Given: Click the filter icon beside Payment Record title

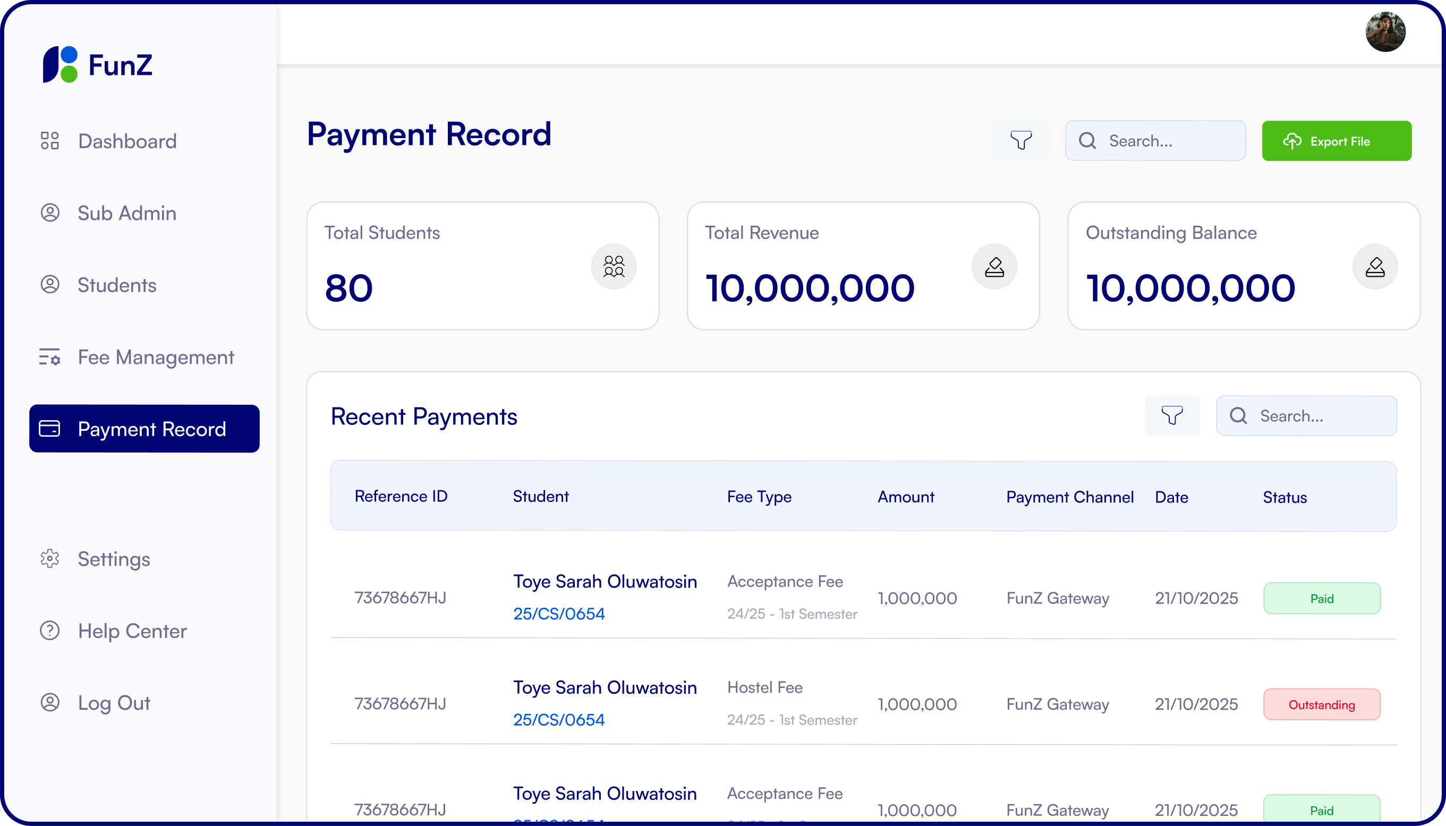Looking at the screenshot, I should (x=1020, y=140).
